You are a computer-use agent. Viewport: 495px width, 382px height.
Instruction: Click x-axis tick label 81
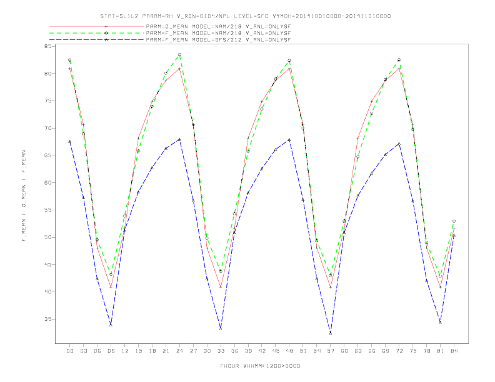click(441, 351)
